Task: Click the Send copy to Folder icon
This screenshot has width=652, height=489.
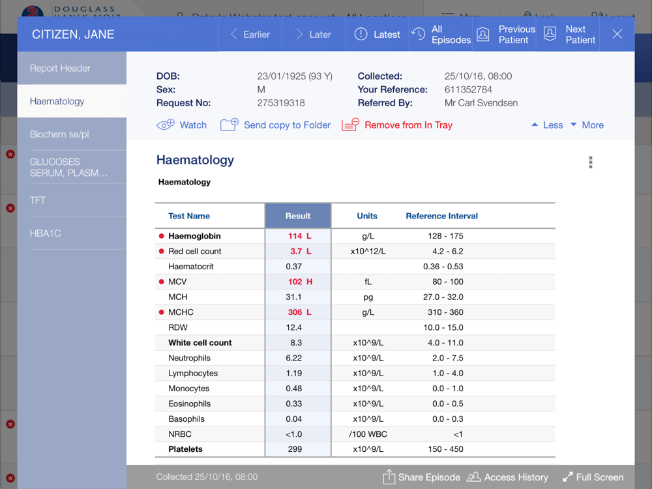Action: click(230, 125)
